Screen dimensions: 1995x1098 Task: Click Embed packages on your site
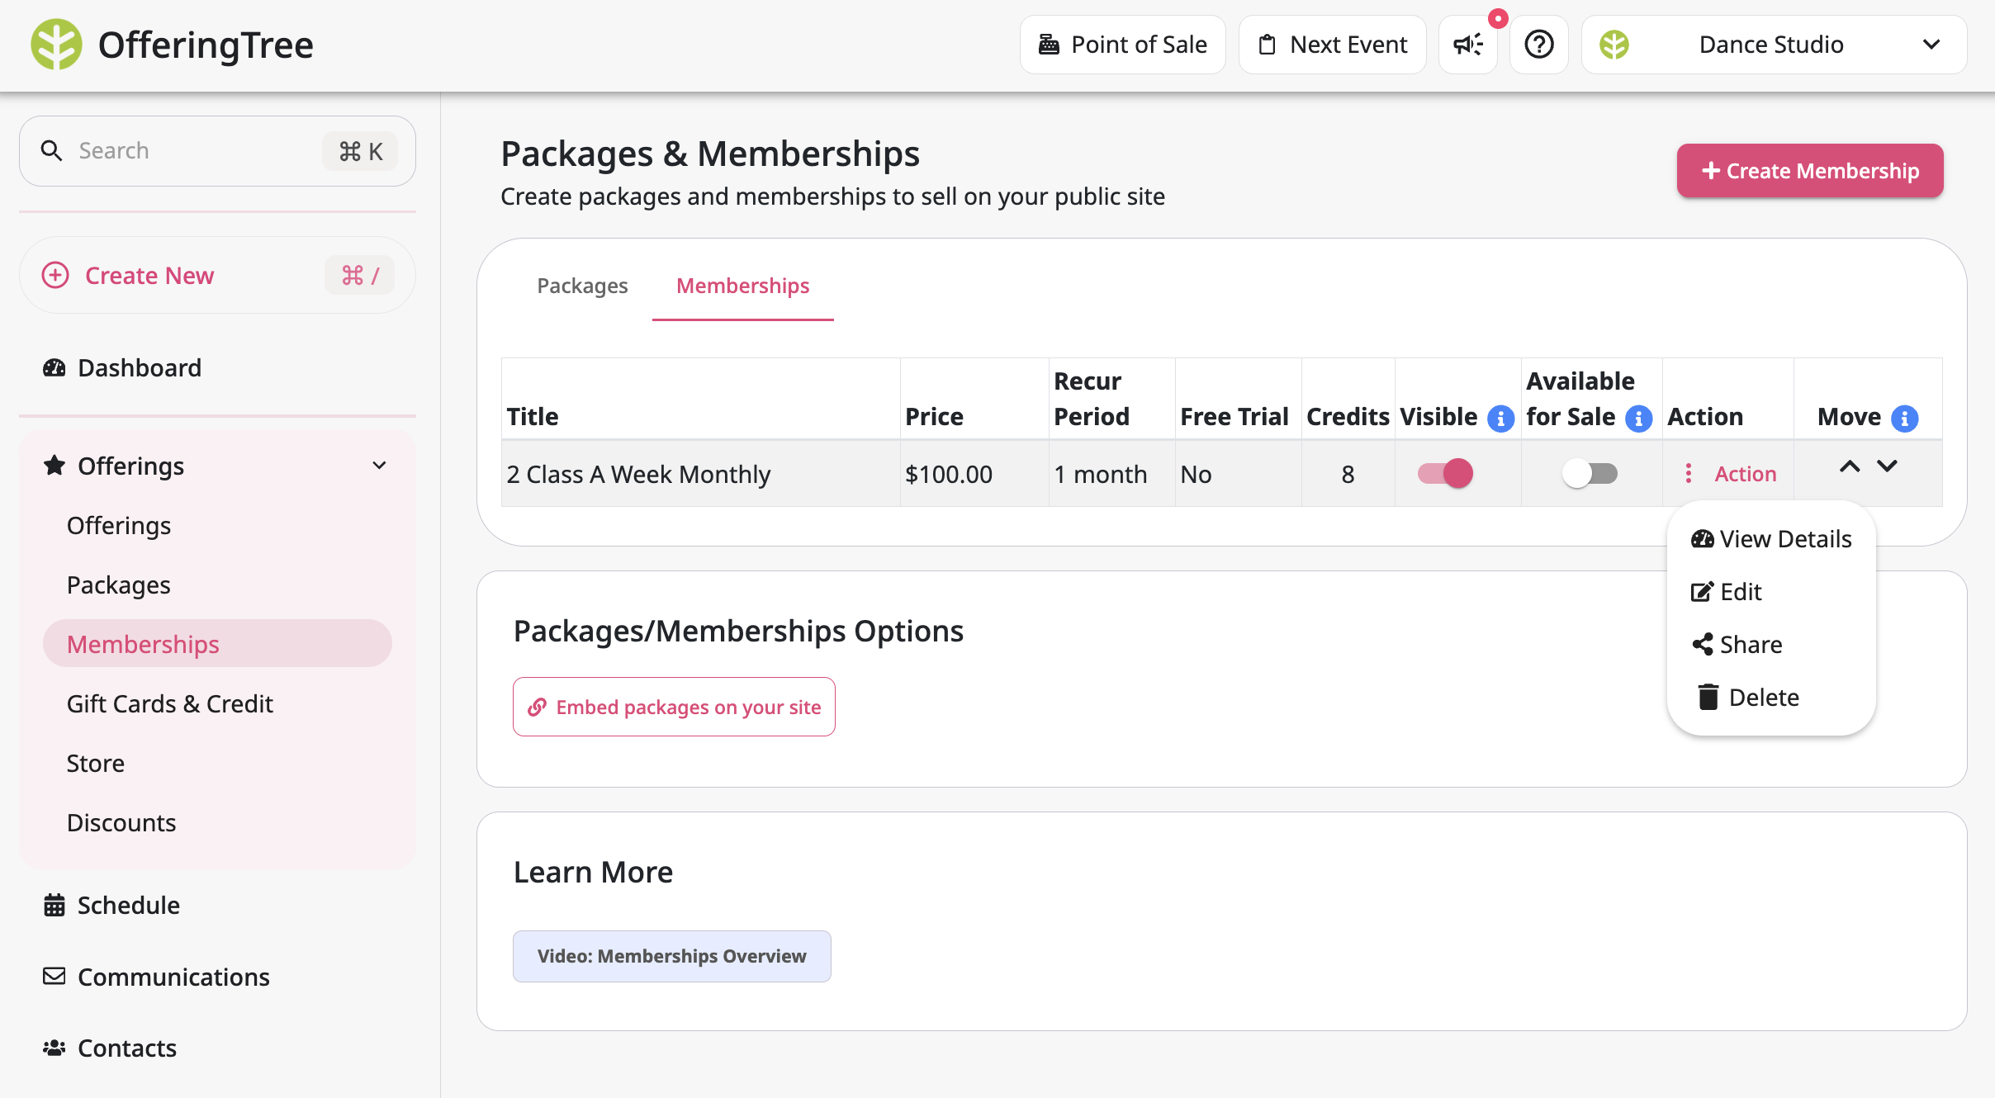(x=674, y=707)
